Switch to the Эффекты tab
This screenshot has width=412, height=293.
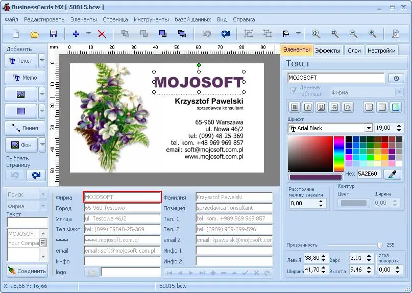[x=328, y=51]
